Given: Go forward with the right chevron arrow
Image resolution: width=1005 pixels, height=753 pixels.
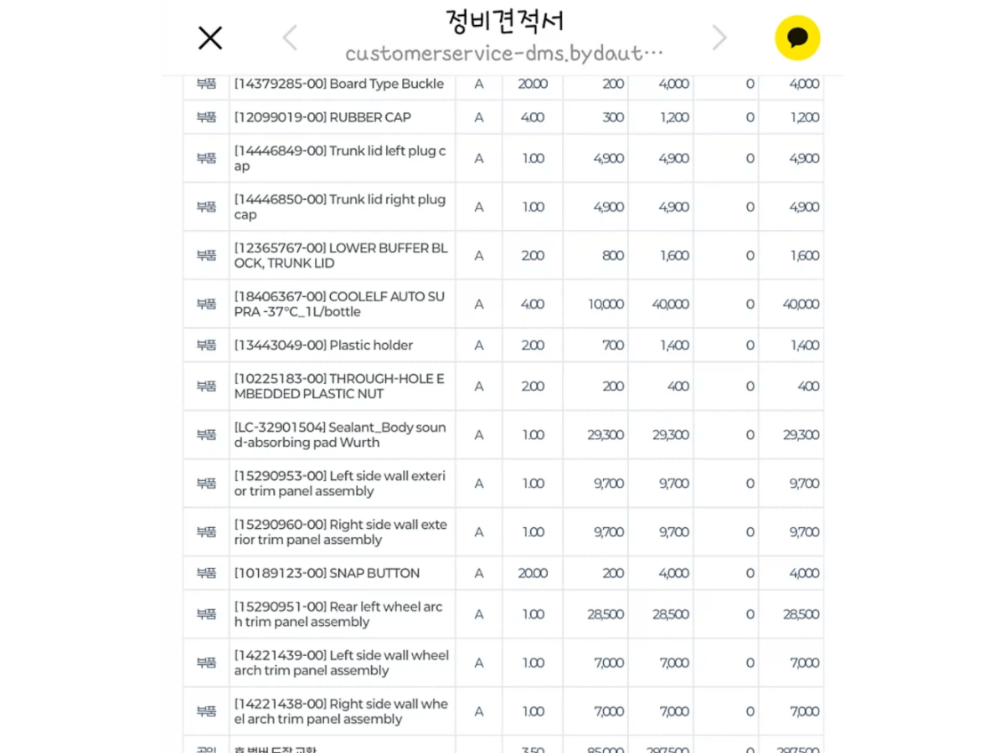Looking at the screenshot, I should click(x=719, y=38).
